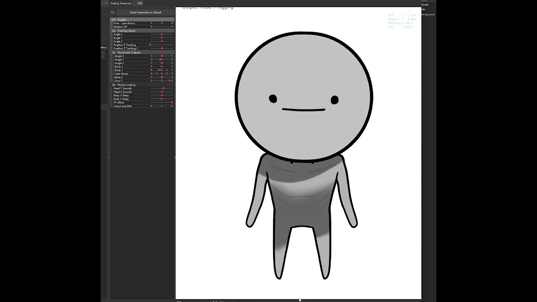Viewport: 537px width, 302px height.
Task: Adjust the Head Y Smooth slider
Action: [x=162, y=89]
